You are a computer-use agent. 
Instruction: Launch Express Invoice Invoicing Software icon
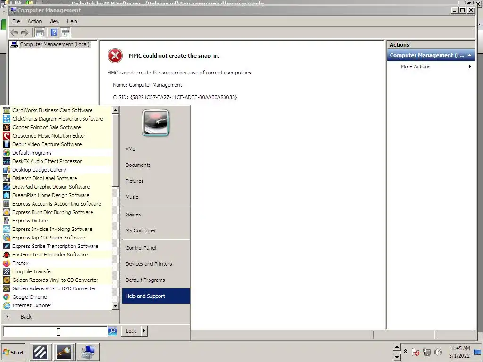pyautogui.click(x=7, y=229)
